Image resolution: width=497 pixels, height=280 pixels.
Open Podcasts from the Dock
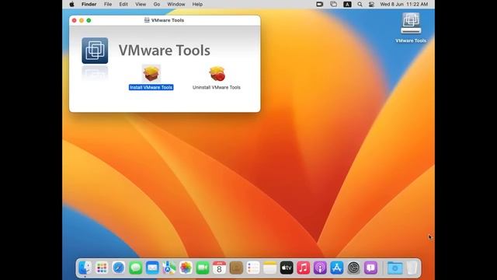[320, 268]
